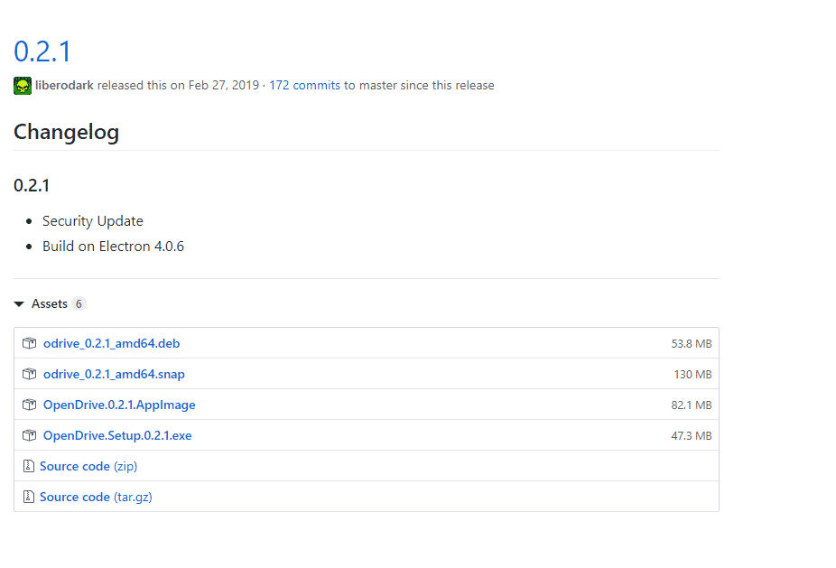Click the Changelog heading
836x568 pixels.
[66, 132]
